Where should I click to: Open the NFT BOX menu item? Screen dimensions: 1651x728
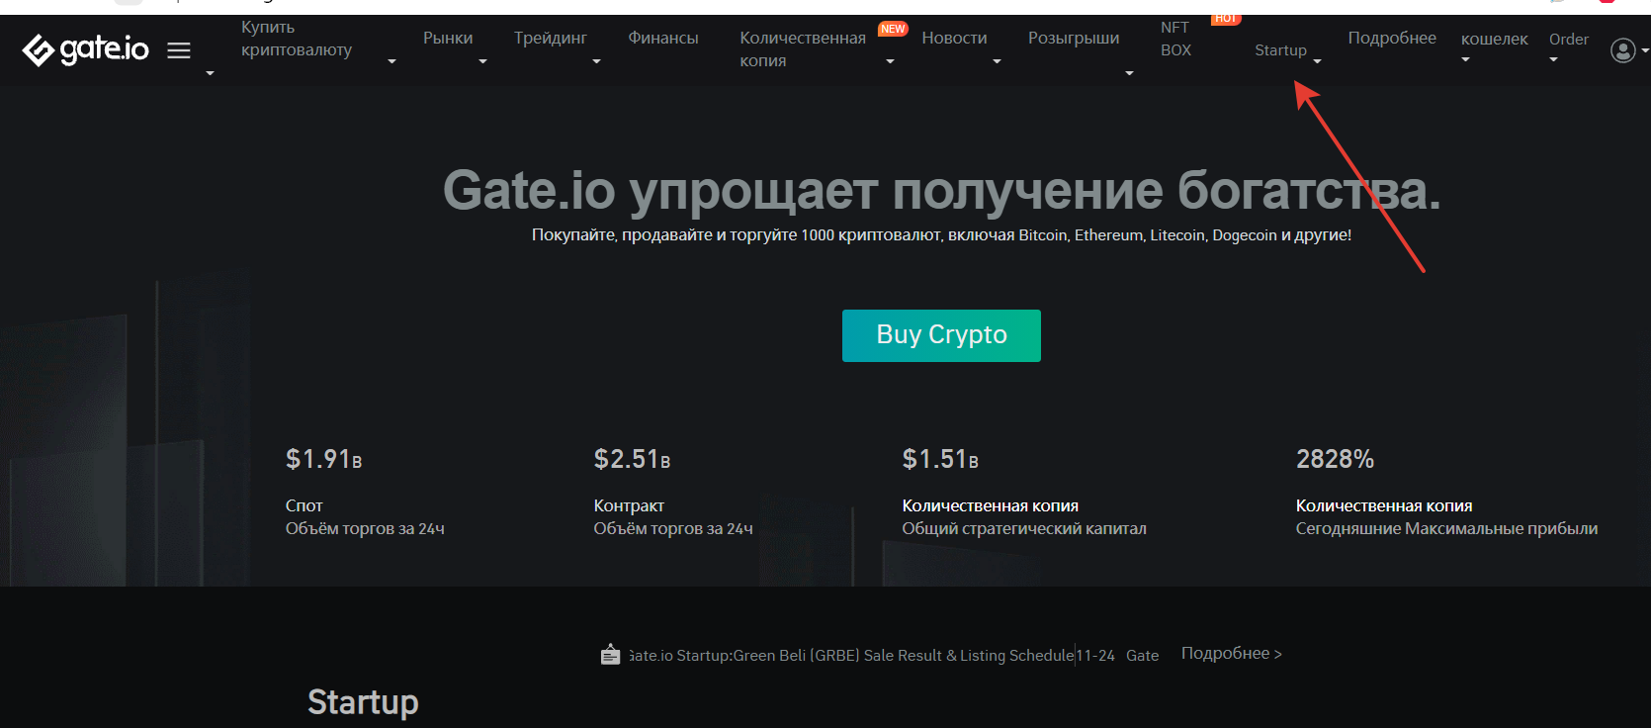[x=1175, y=39]
